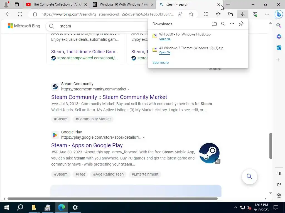Toggle split screen view icon
Screen dimensions: 285x213
pyautogui.click(x=206, y=14)
